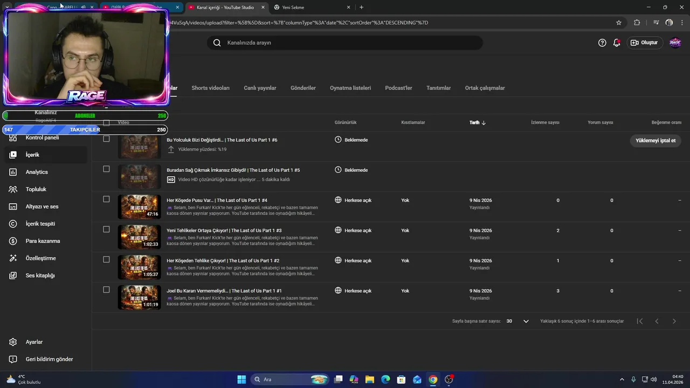Close the Yeni Sekme tab

coord(349,8)
